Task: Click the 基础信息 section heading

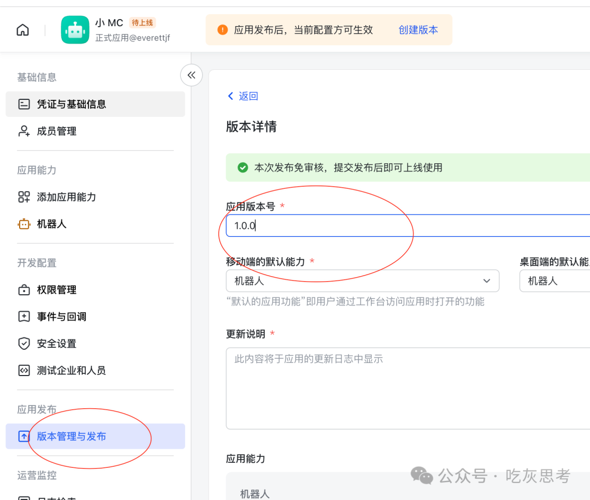Action: (37, 78)
